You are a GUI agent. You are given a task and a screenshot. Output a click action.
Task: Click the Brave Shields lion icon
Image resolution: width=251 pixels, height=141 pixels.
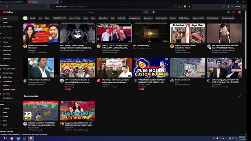(x=185, y=7)
